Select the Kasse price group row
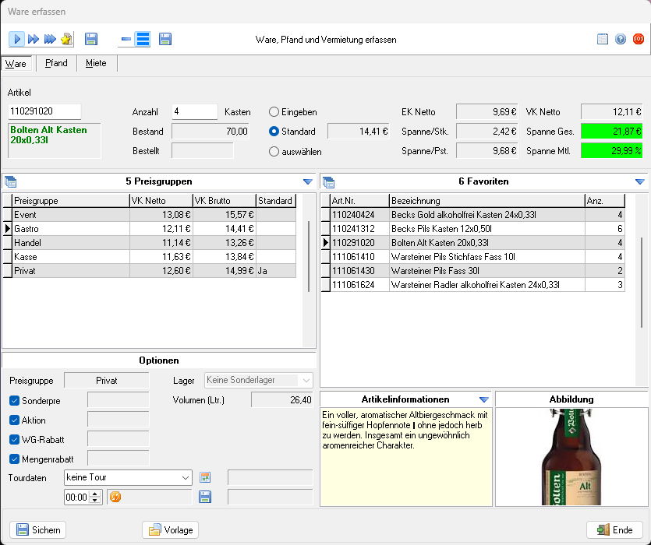 click(150, 257)
